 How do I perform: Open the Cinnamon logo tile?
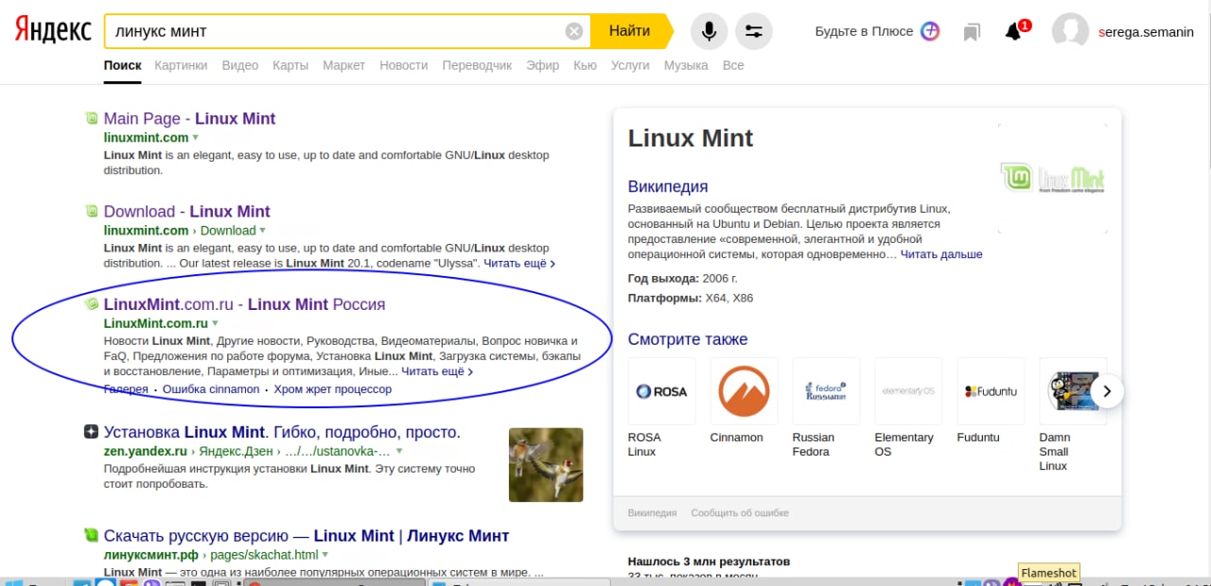(x=744, y=391)
